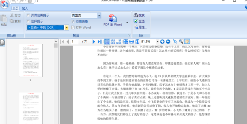Click the 搜索 search button
This screenshot has width=247, height=124.
139,15
